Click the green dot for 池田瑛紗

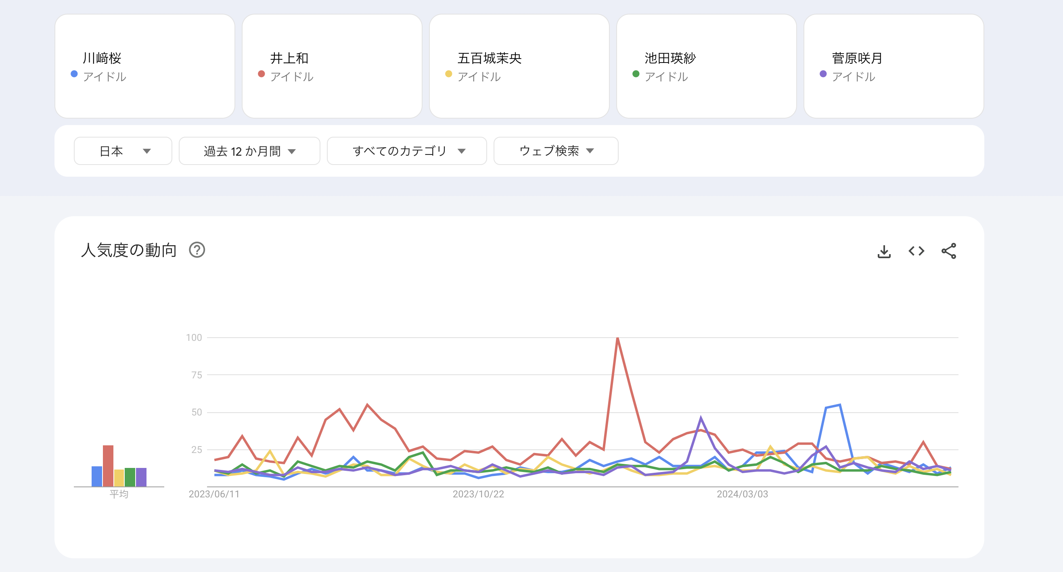click(636, 74)
